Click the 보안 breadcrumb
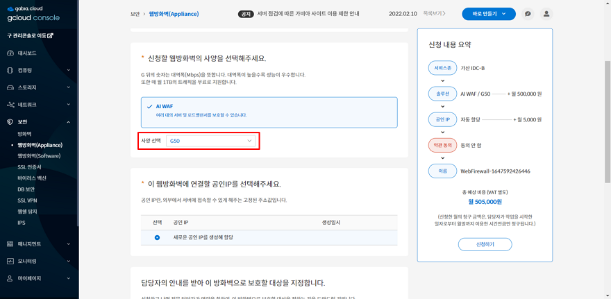The height and width of the screenshot is (299, 611). click(x=135, y=14)
